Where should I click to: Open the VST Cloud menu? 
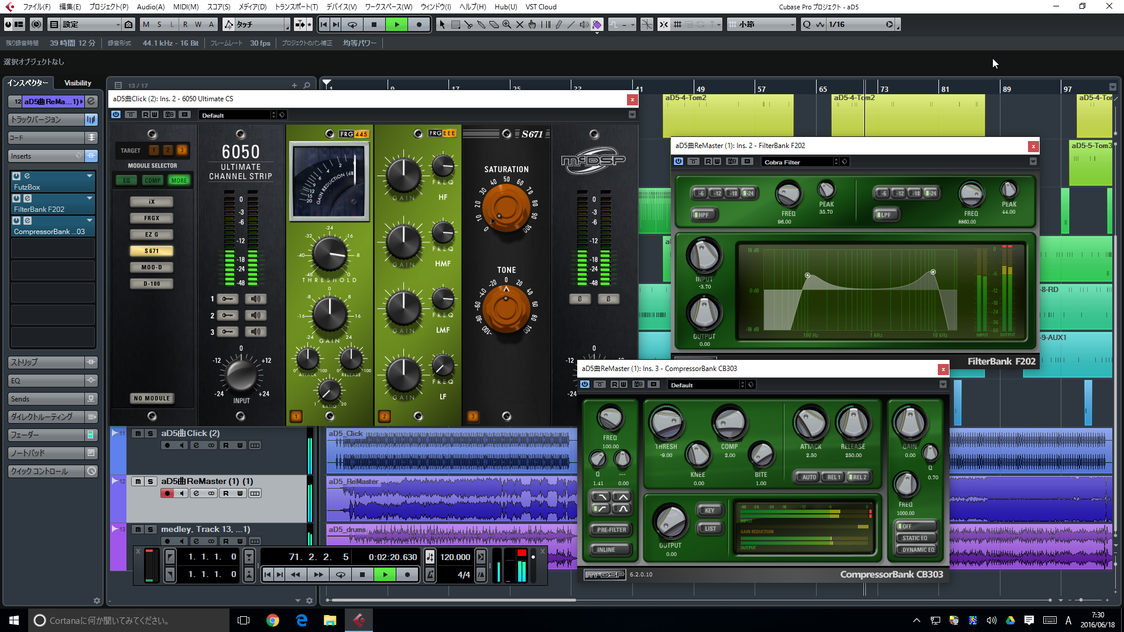click(x=541, y=7)
